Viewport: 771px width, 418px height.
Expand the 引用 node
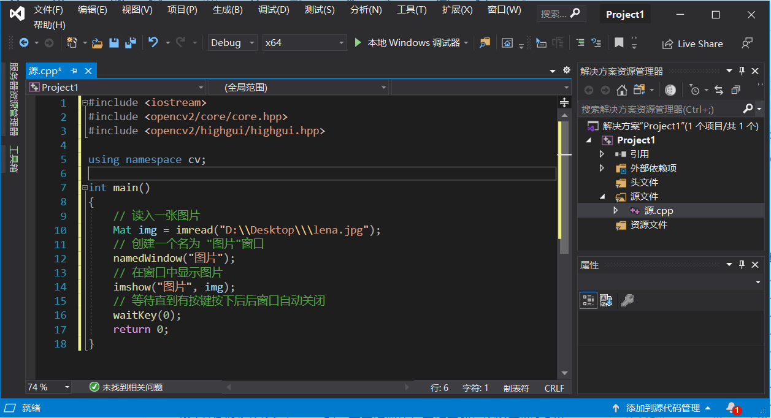(x=602, y=154)
